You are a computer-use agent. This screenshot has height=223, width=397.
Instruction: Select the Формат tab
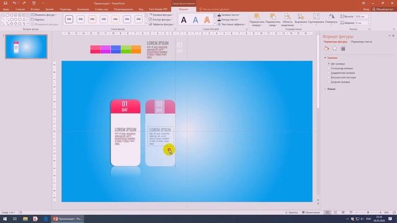184,9
